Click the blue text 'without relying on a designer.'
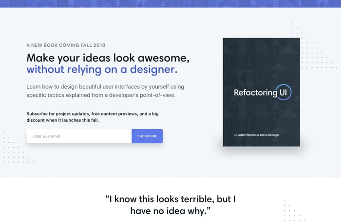This screenshot has width=341, height=224. 102,70
